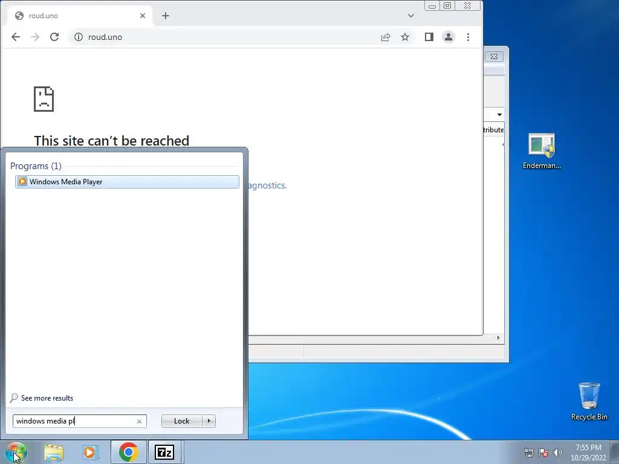Open the volume speaker tray icon

point(558,453)
